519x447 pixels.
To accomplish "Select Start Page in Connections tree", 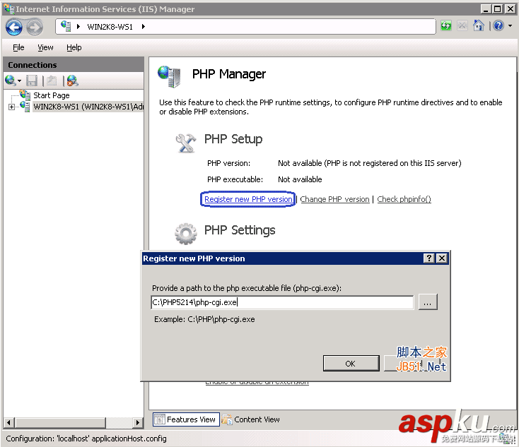I will click(x=52, y=95).
